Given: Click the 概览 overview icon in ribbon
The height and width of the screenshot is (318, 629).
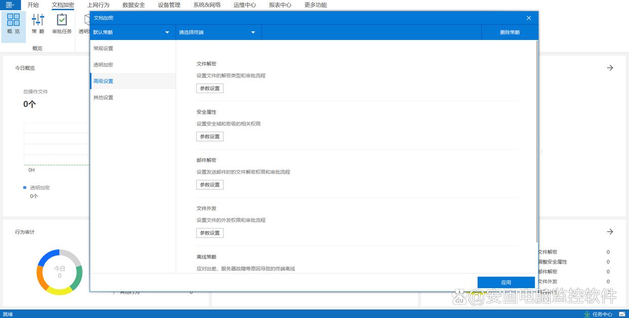Looking at the screenshot, I should (14, 24).
